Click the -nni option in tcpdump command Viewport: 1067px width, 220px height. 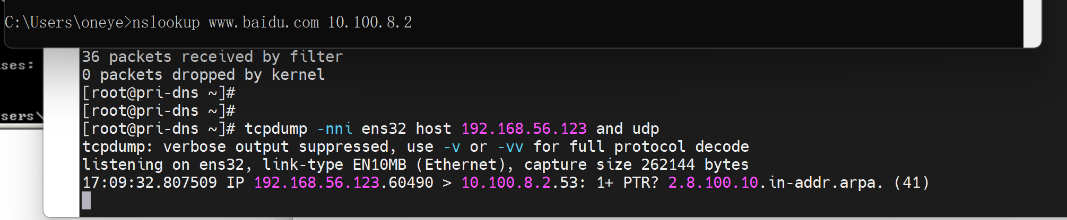pos(334,129)
